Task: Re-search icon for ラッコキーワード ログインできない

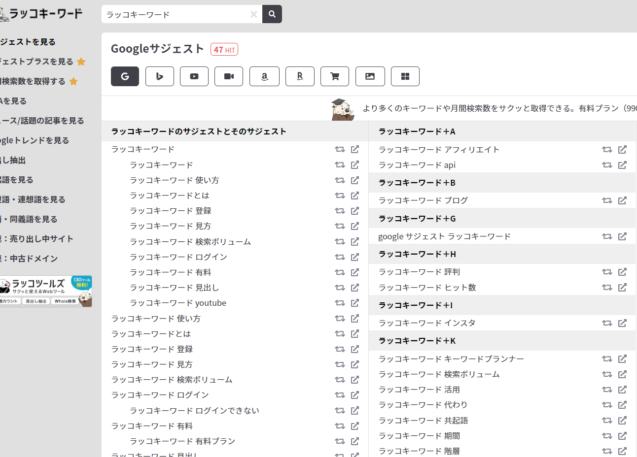Action: [x=340, y=411]
